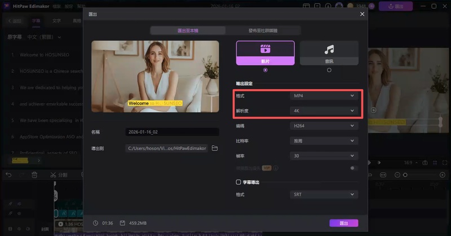
Task: Select subtitle line 'HOSUNSEO is a Chinese search'
Action: [x=51, y=71]
